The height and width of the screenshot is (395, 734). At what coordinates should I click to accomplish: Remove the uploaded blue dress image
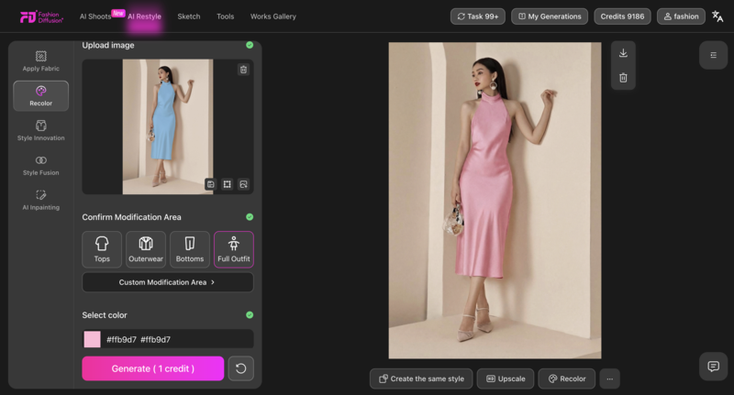point(243,70)
